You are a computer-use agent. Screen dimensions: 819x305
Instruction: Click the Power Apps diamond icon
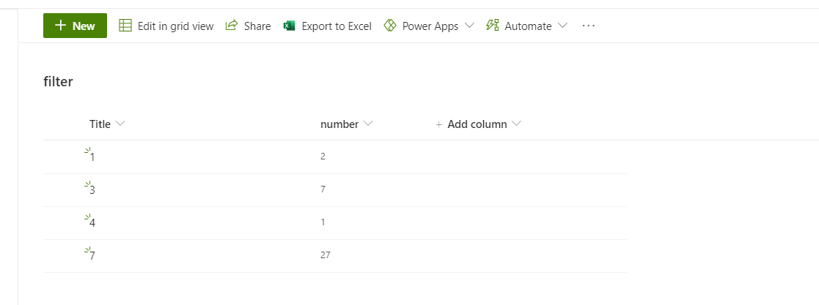coord(390,26)
